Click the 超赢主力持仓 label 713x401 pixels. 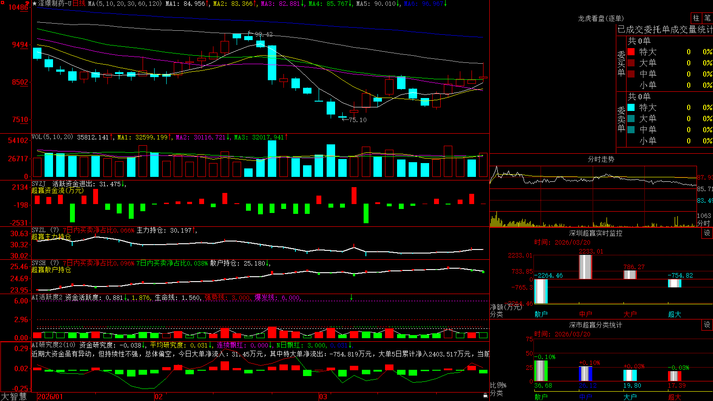51,237
